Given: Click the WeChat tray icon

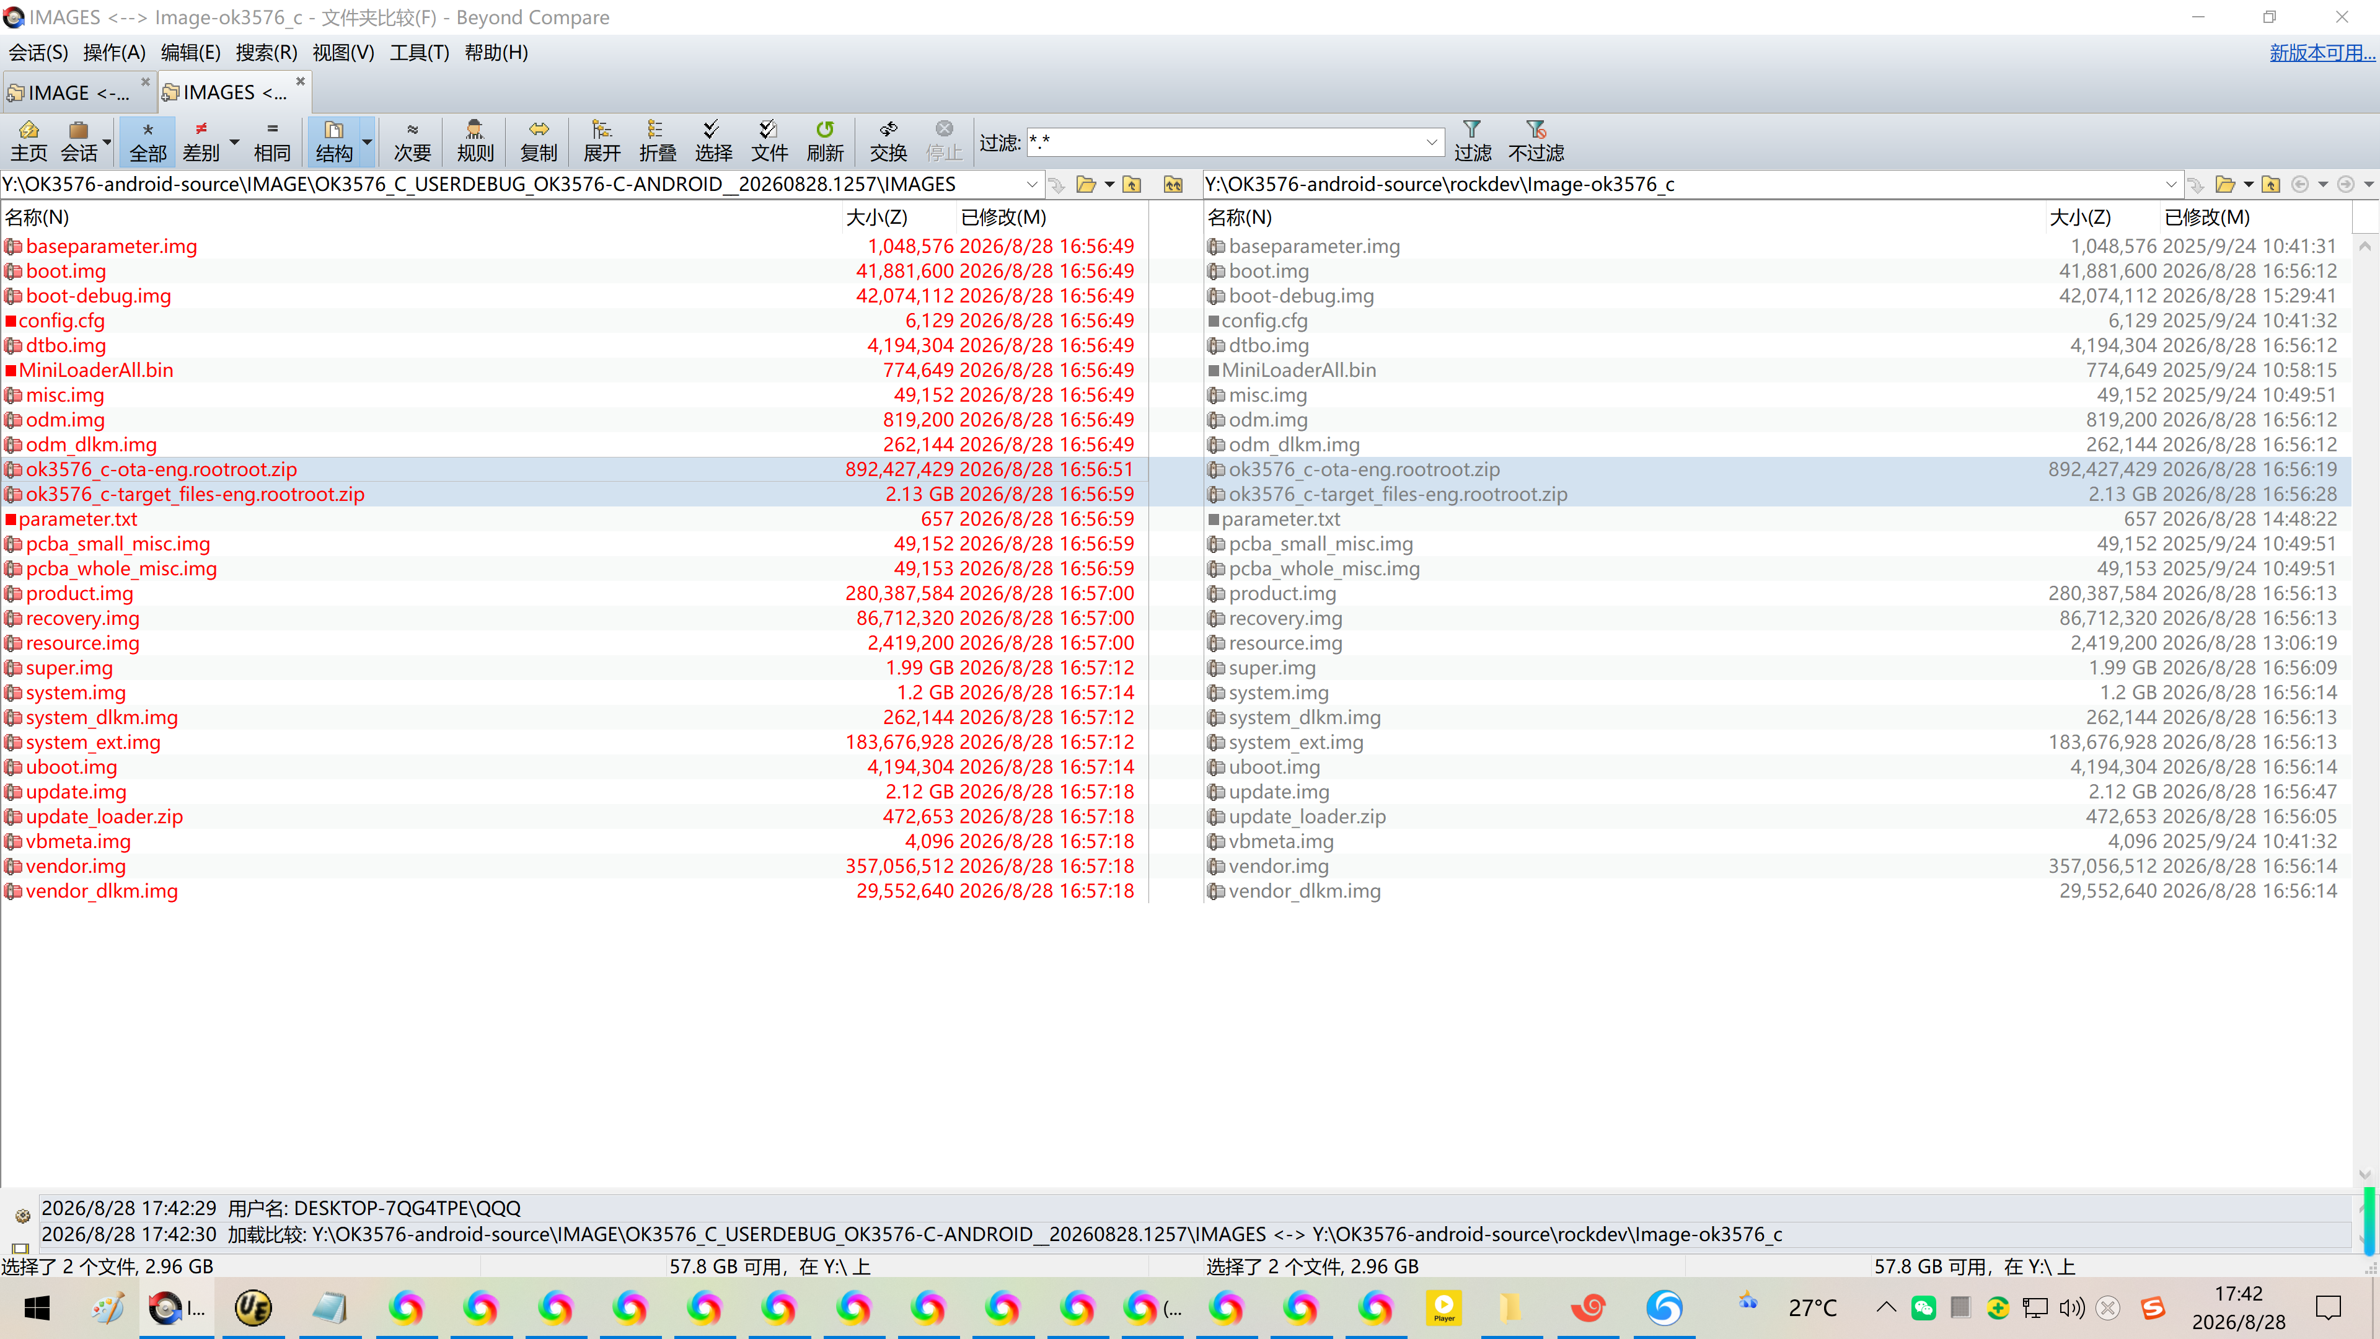Looking at the screenshot, I should [1924, 1307].
